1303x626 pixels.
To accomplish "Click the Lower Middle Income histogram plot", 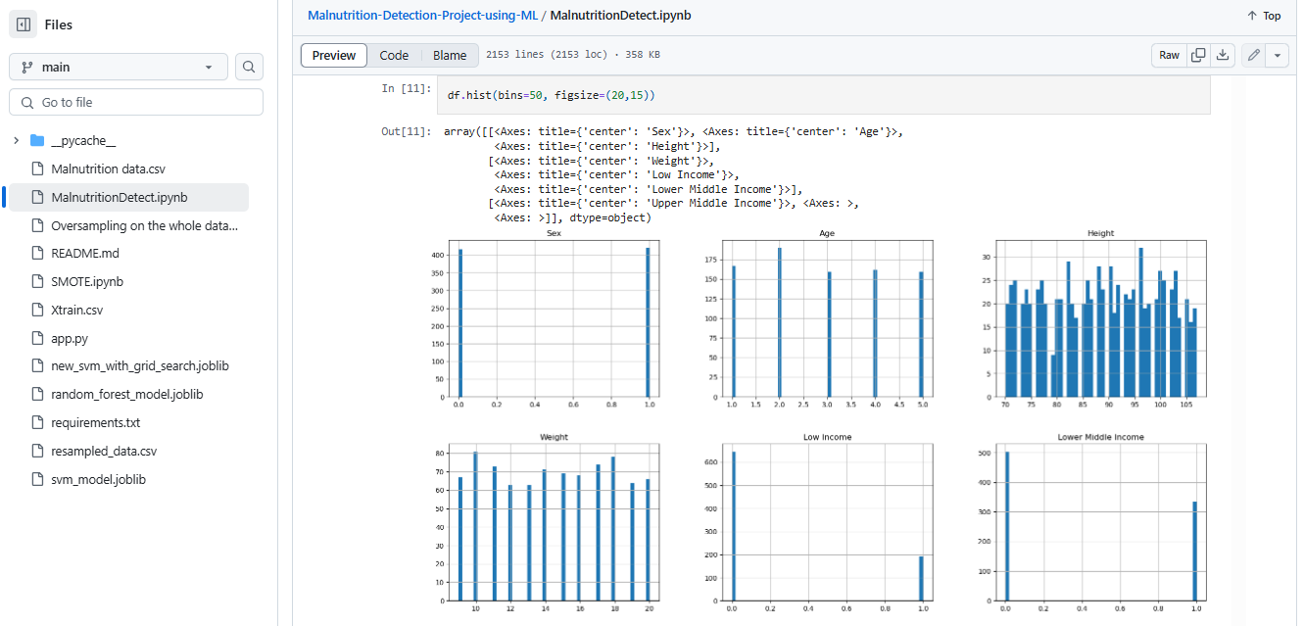I will pos(1100,520).
